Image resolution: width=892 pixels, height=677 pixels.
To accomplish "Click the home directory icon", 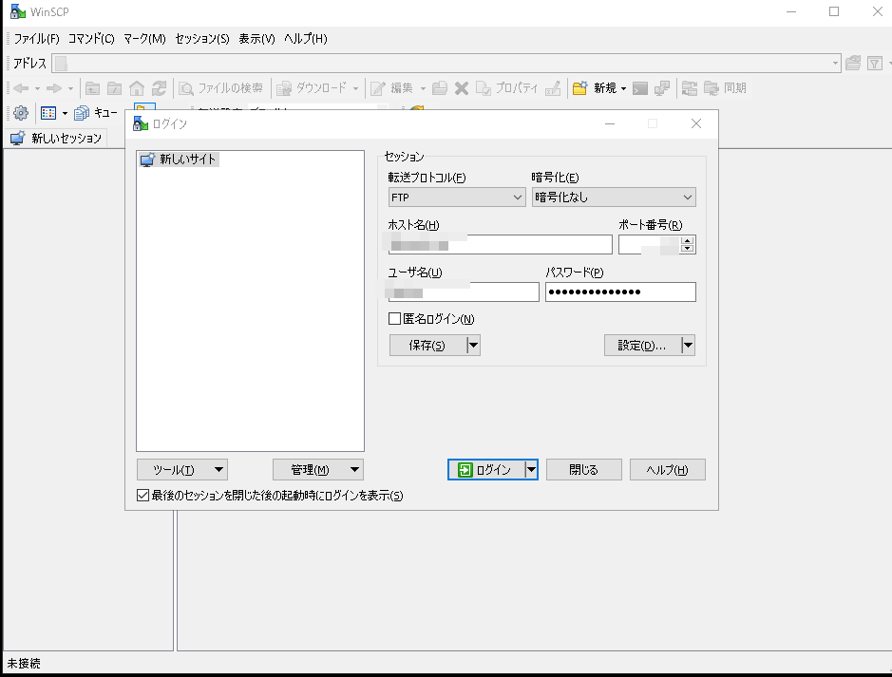I will click(137, 88).
